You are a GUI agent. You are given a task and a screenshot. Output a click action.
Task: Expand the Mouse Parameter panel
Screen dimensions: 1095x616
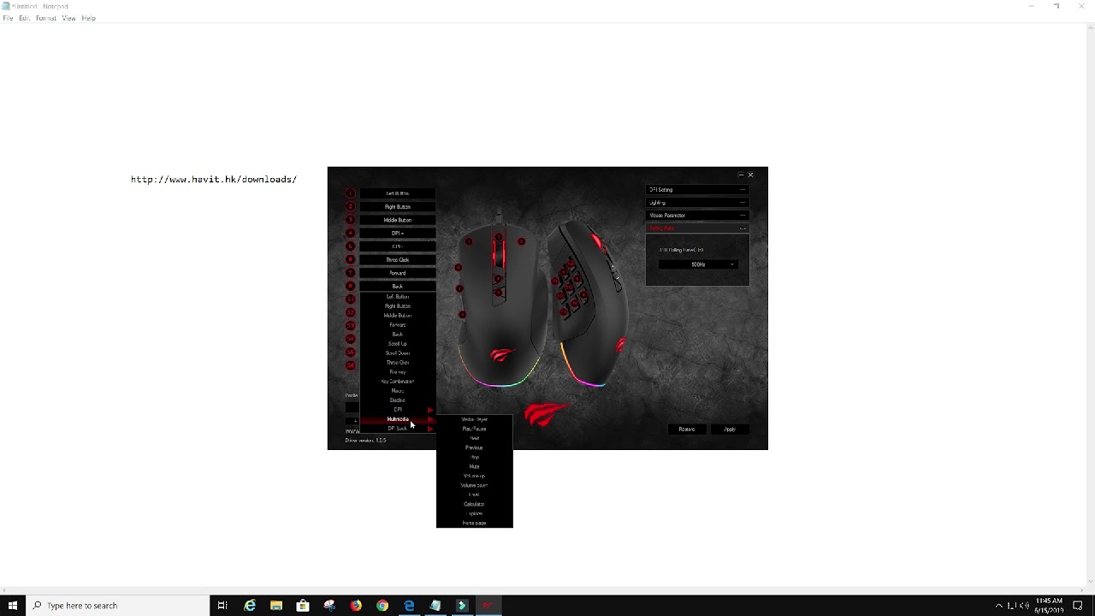click(697, 216)
